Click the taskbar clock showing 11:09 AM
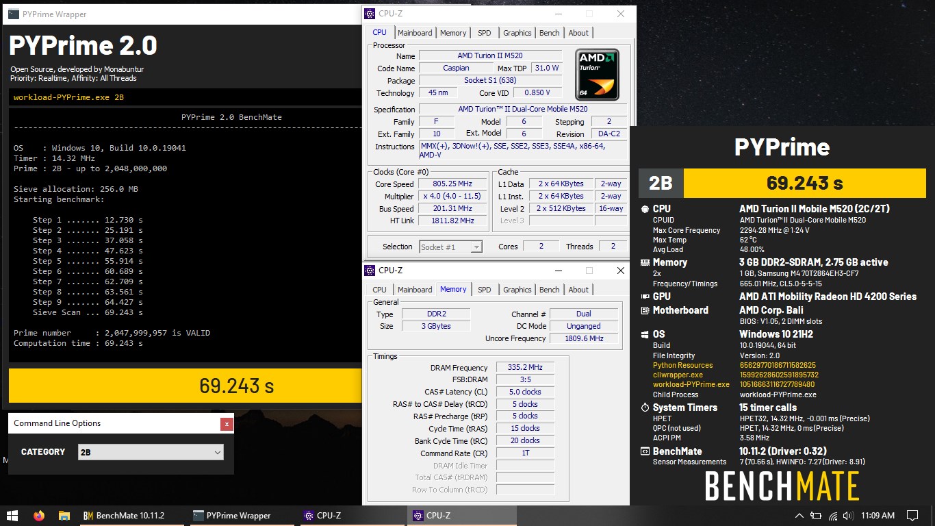 (x=878, y=516)
